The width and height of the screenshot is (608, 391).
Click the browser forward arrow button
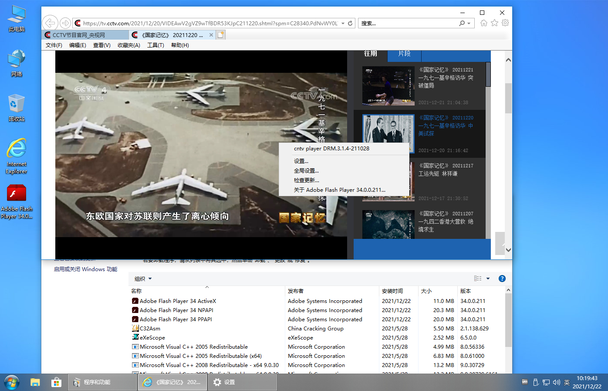point(65,23)
